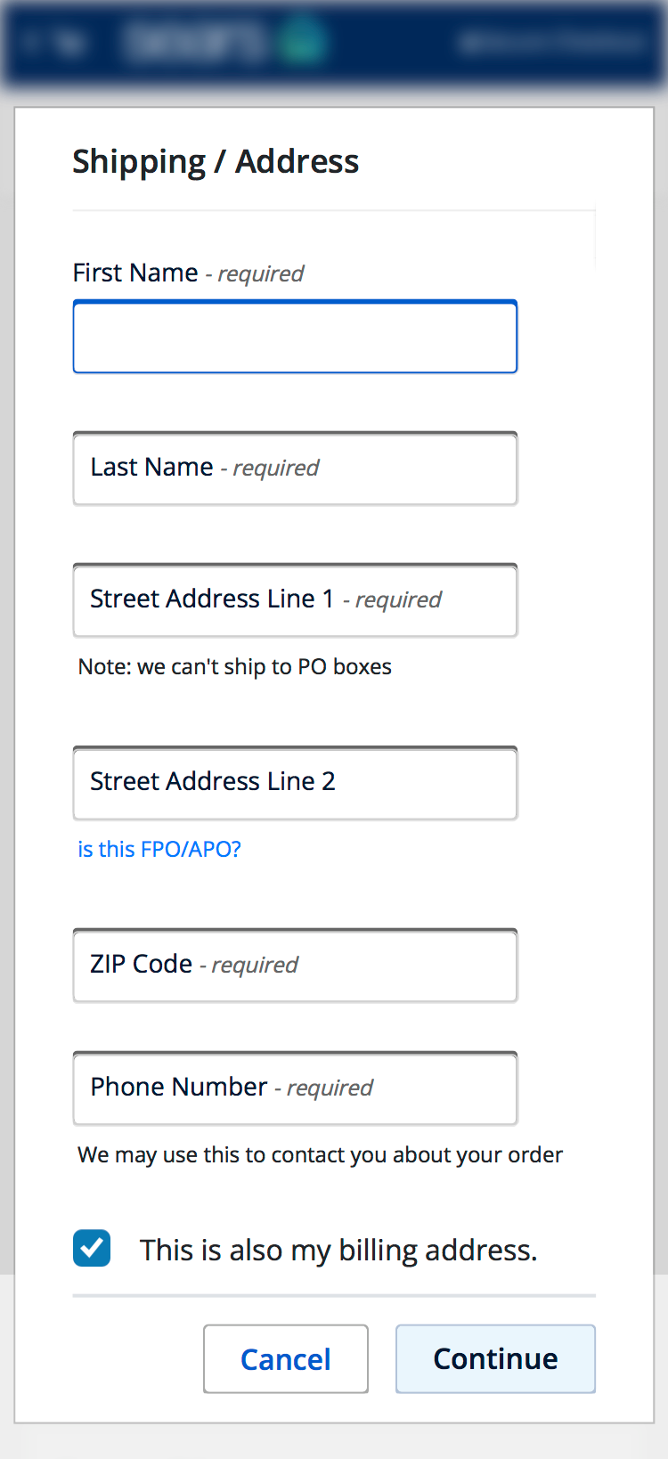Image resolution: width=668 pixels, height=1459 pixels.
Task: Click the checkmark inside the blue checkbox
Action: click(92, 1248)
